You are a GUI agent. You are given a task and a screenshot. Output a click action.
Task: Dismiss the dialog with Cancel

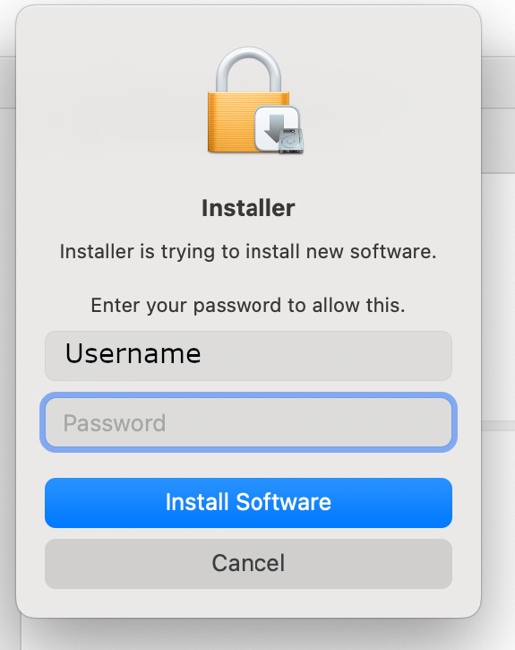(248, 564)
